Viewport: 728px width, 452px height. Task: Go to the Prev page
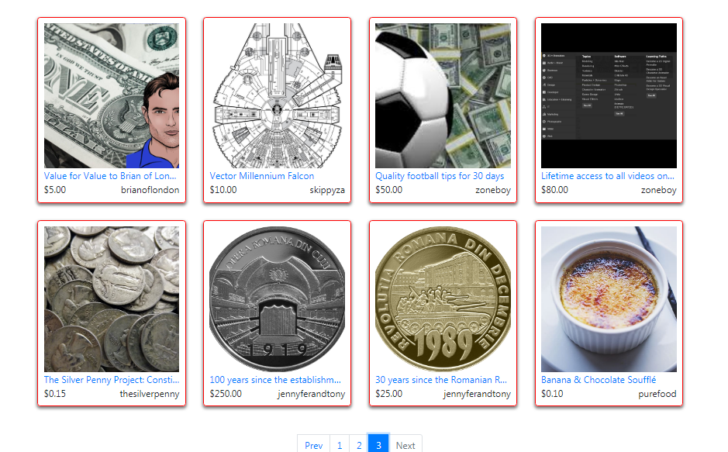click(313, 445)
